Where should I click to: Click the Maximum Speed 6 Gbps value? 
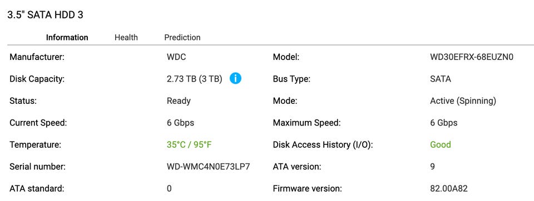[444, 123]
